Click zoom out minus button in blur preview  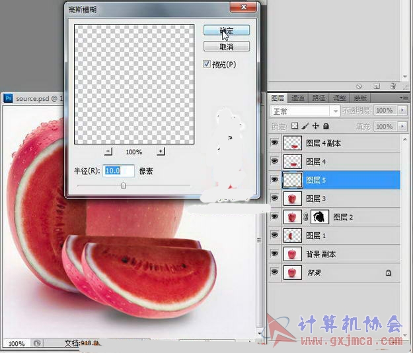coord(109,151)
